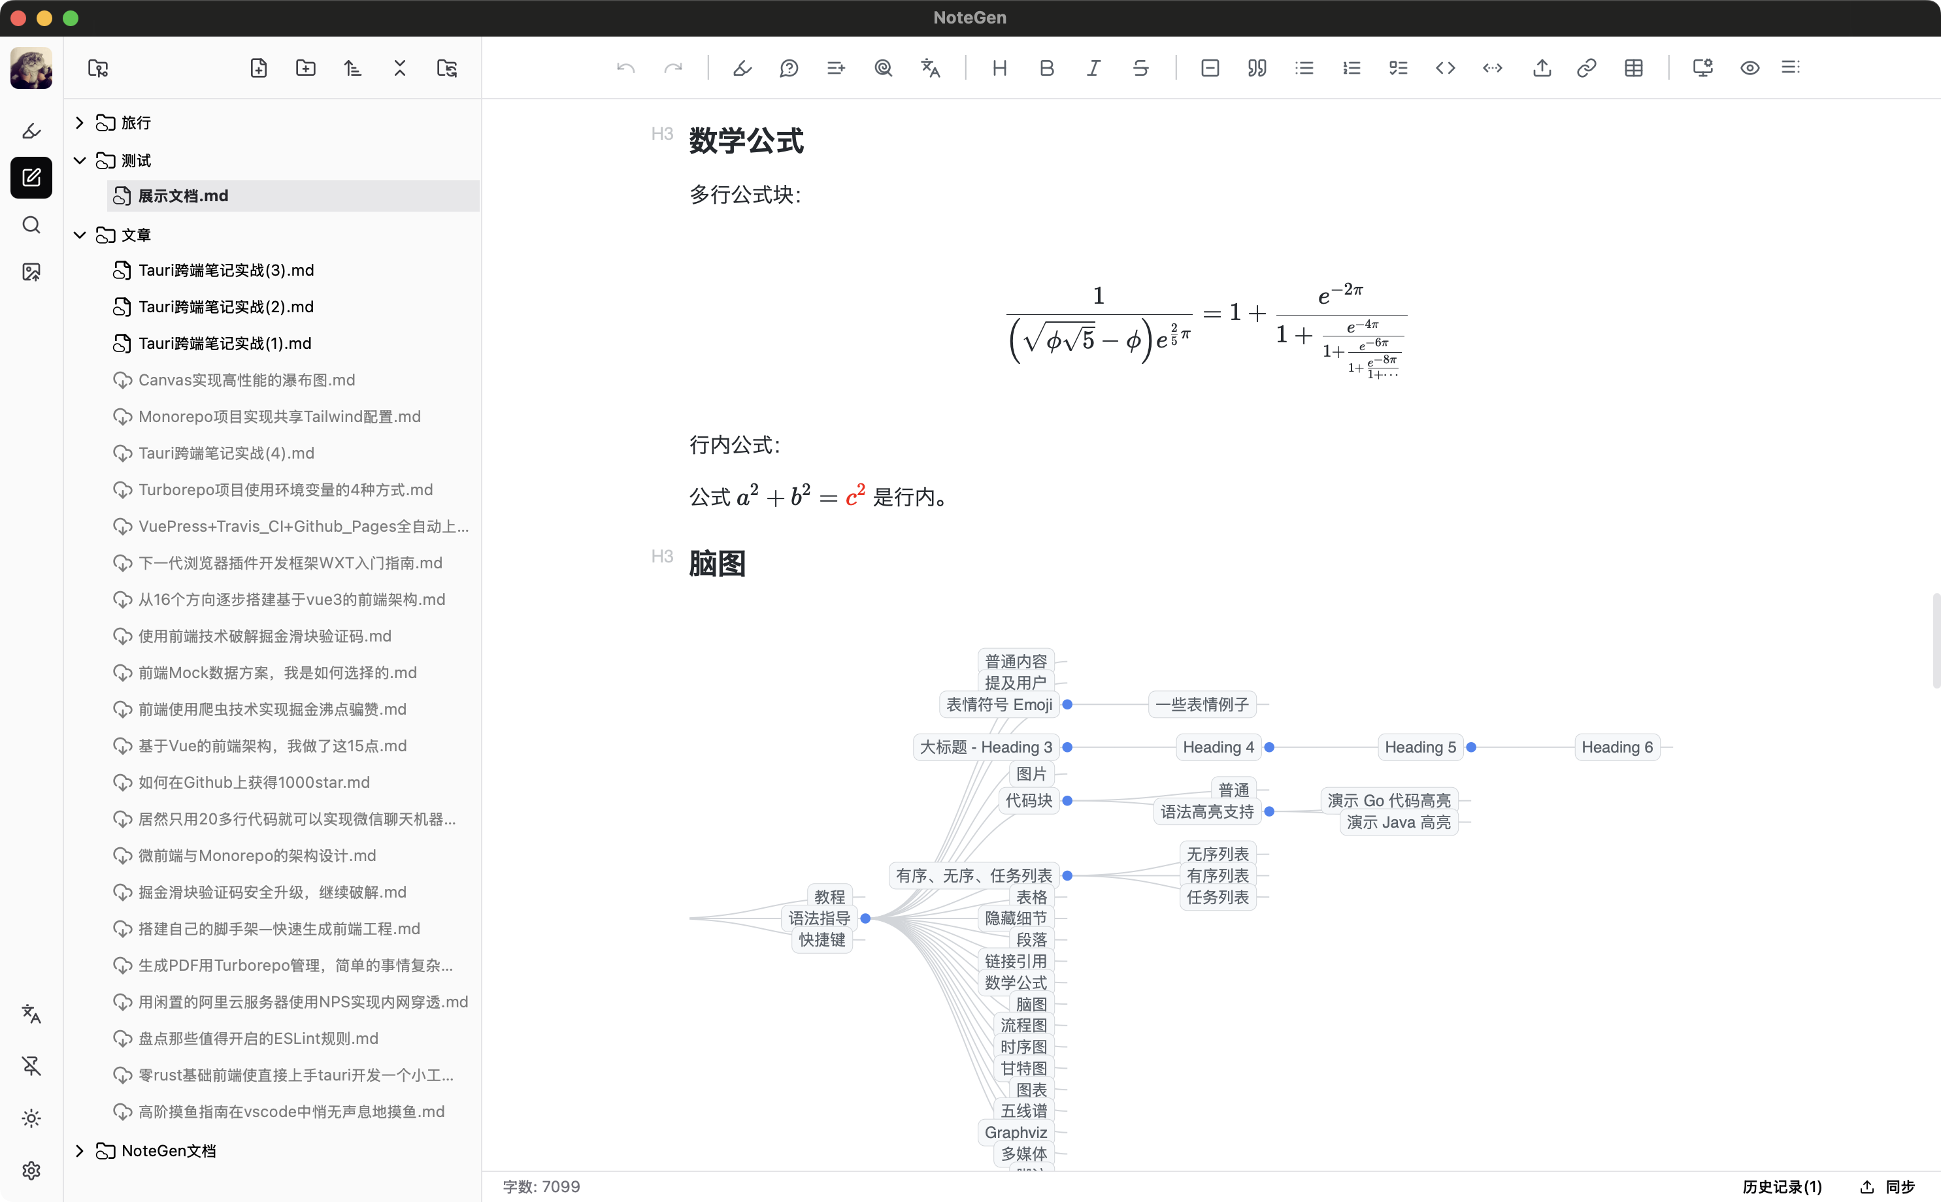Collapse the 文章 folder
1941x1202 pixels.
(x=80, y=235)
